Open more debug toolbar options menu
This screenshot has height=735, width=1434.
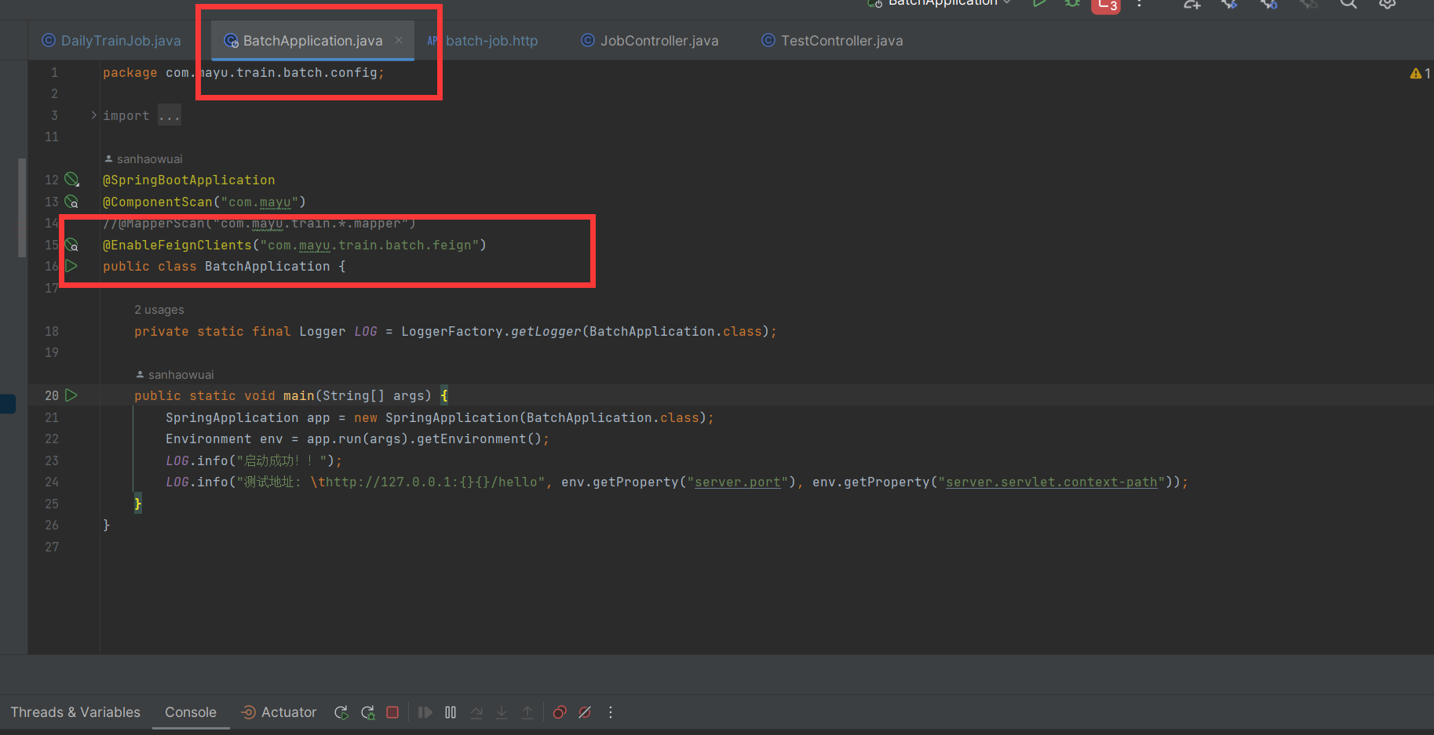pos(611,712)
